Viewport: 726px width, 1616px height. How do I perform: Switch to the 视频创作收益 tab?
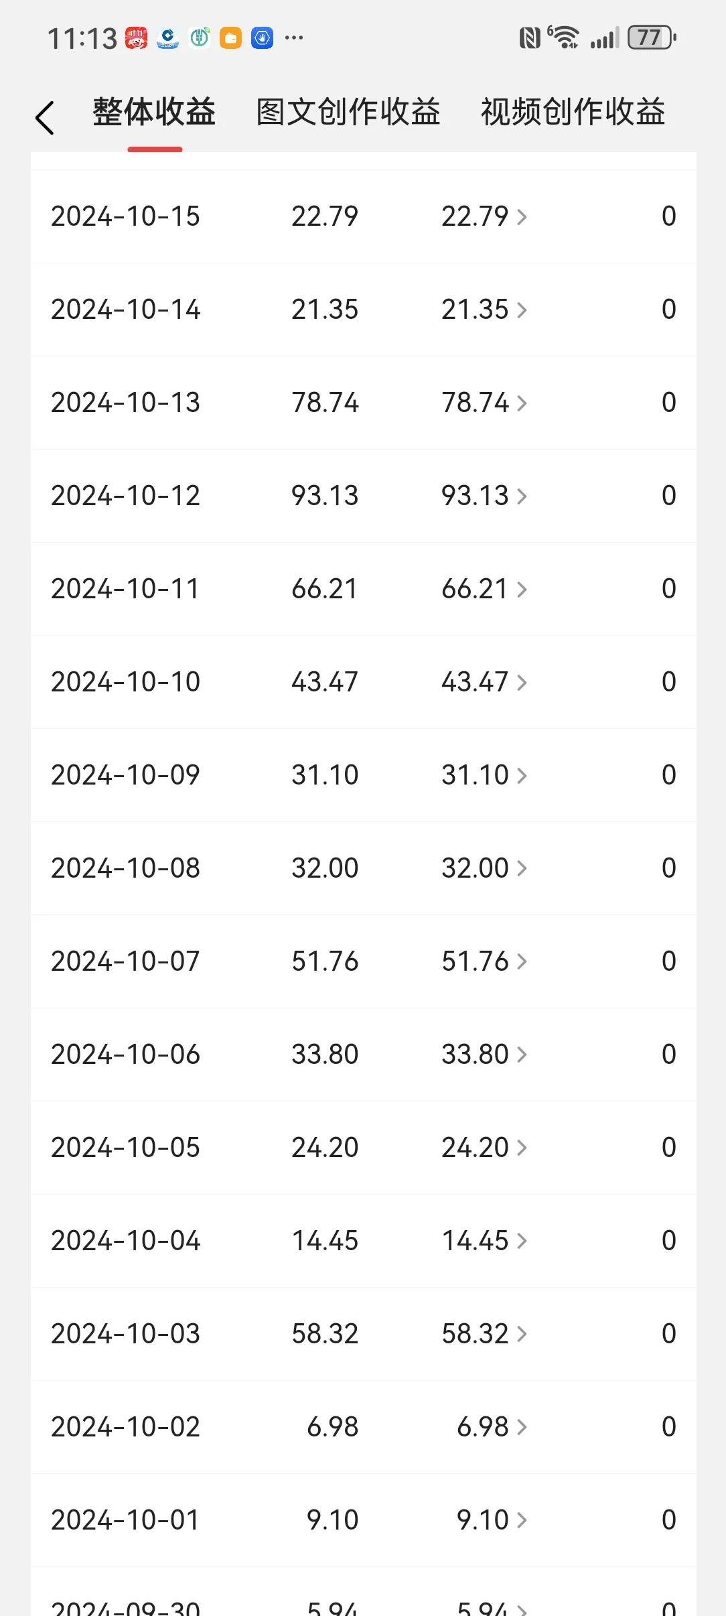click(x=573, y=112)
